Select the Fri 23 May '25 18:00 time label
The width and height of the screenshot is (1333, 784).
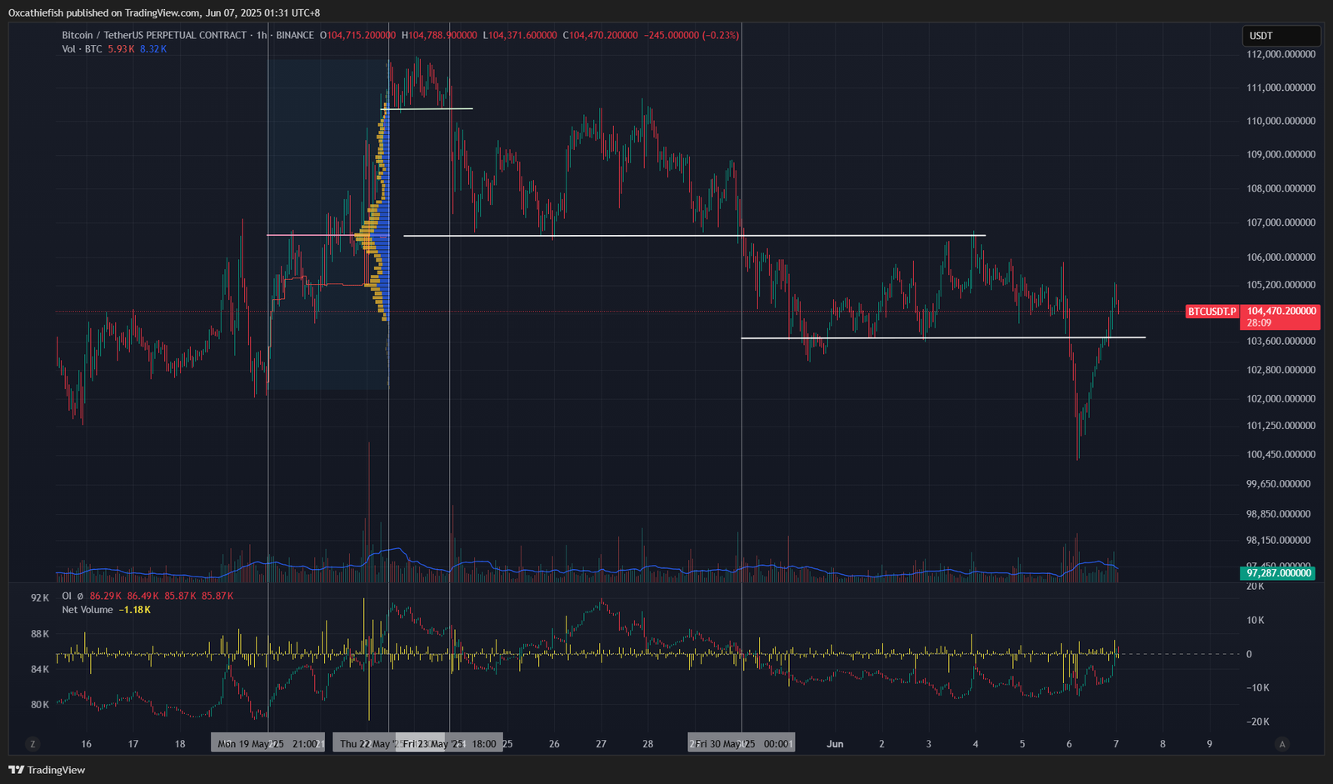click(x=450, y=743)
